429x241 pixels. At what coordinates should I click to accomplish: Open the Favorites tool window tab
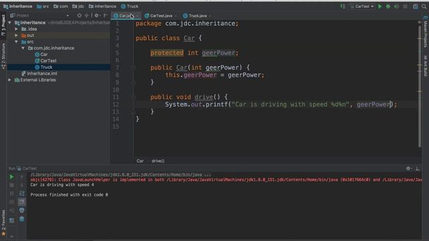(x=3, y=223)
